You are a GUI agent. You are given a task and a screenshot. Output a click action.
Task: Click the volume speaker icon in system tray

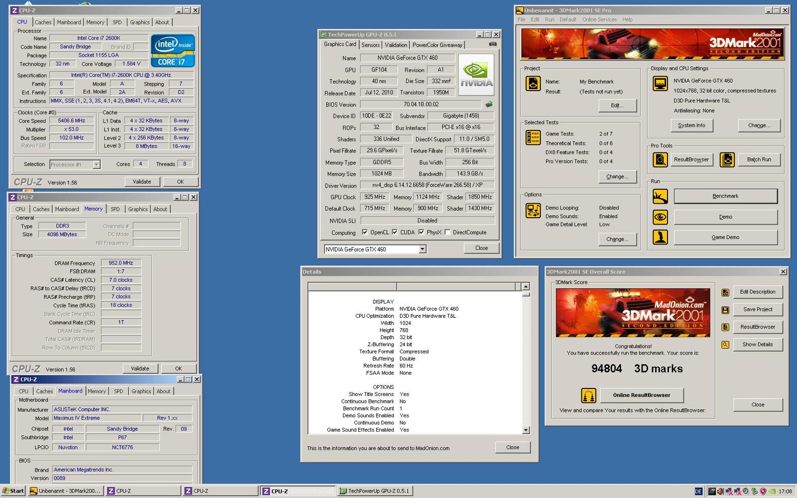pos(720,492)
